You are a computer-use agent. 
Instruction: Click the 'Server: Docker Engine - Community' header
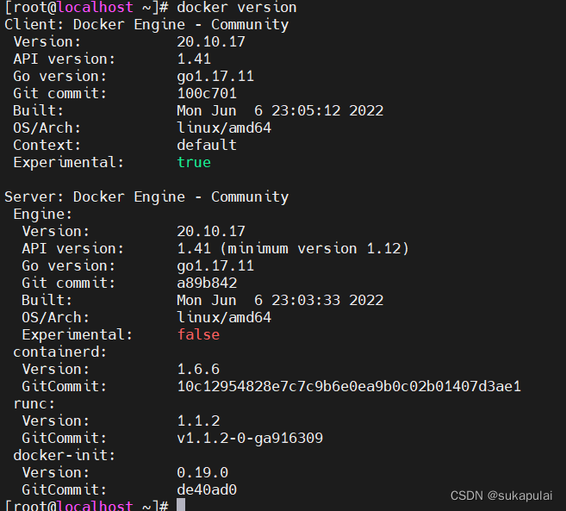(x=146, y=196)
